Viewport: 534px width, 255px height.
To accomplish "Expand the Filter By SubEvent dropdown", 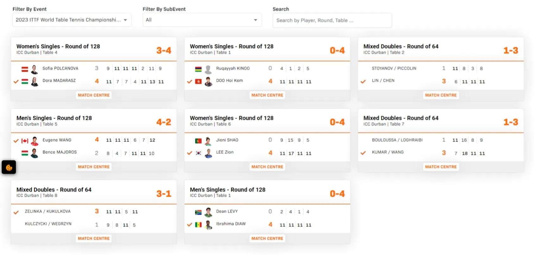I will point(202,20).
